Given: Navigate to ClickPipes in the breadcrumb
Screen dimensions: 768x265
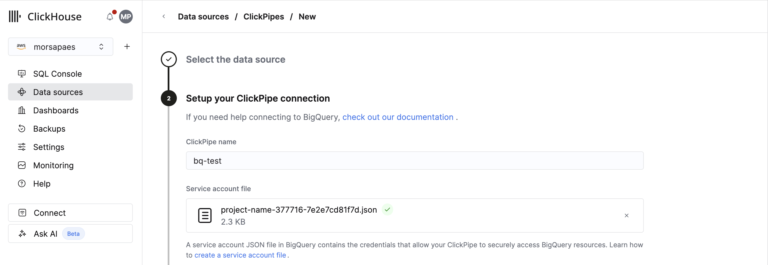Looking at the screenshot, I should click(x=264, y=16).
